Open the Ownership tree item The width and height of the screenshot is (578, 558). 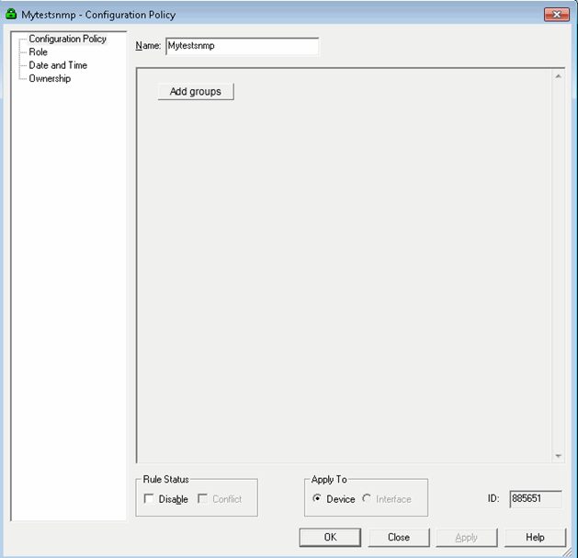point(50,78)
